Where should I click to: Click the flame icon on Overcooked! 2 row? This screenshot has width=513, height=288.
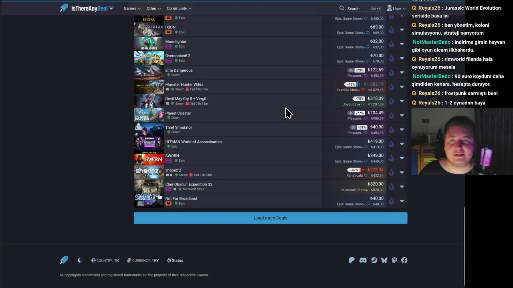[391, 58]
